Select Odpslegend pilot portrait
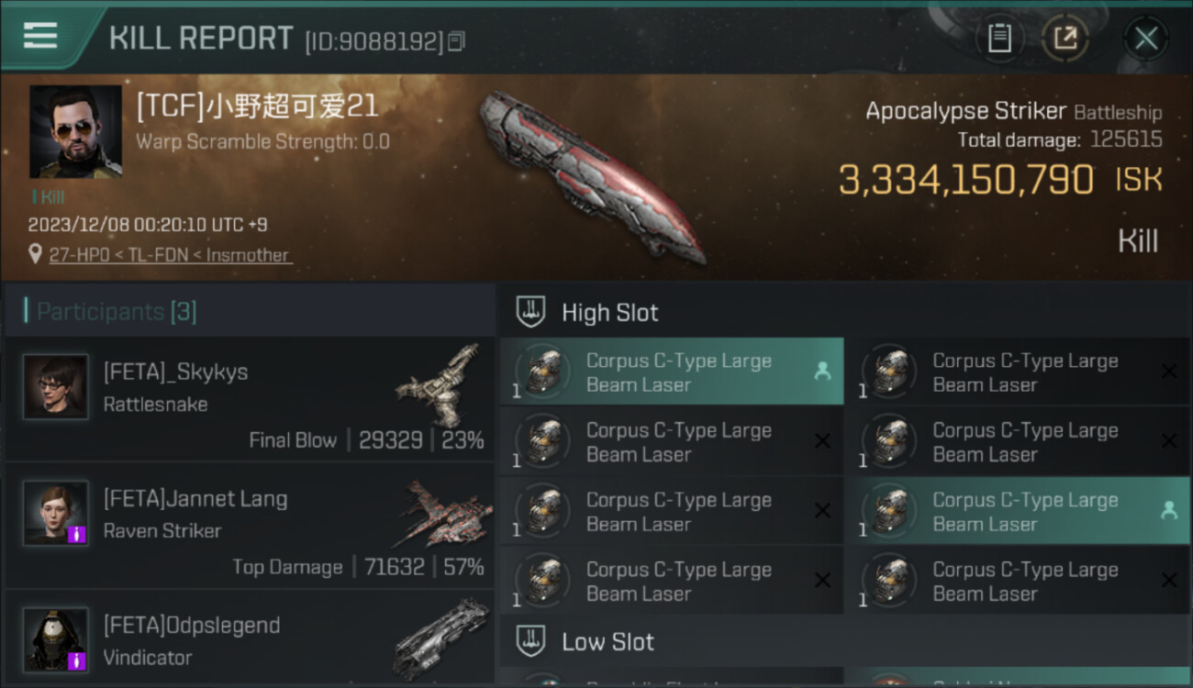The image size is (1193, 688). (x=56, y=638)
